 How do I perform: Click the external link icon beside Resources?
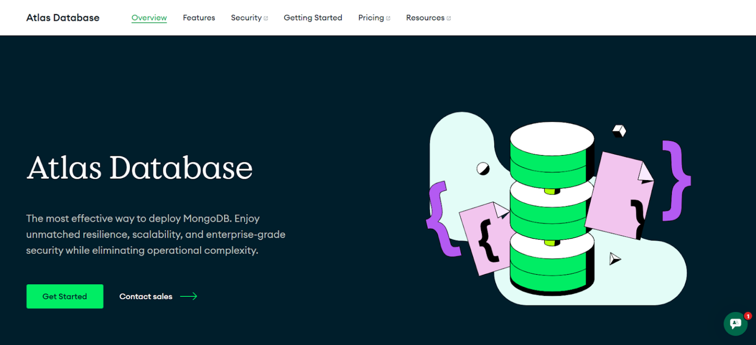coord(449,17)
